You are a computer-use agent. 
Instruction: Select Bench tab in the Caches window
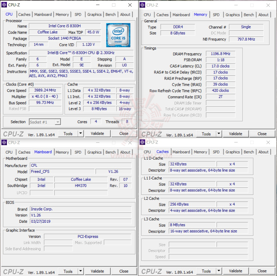249,152
